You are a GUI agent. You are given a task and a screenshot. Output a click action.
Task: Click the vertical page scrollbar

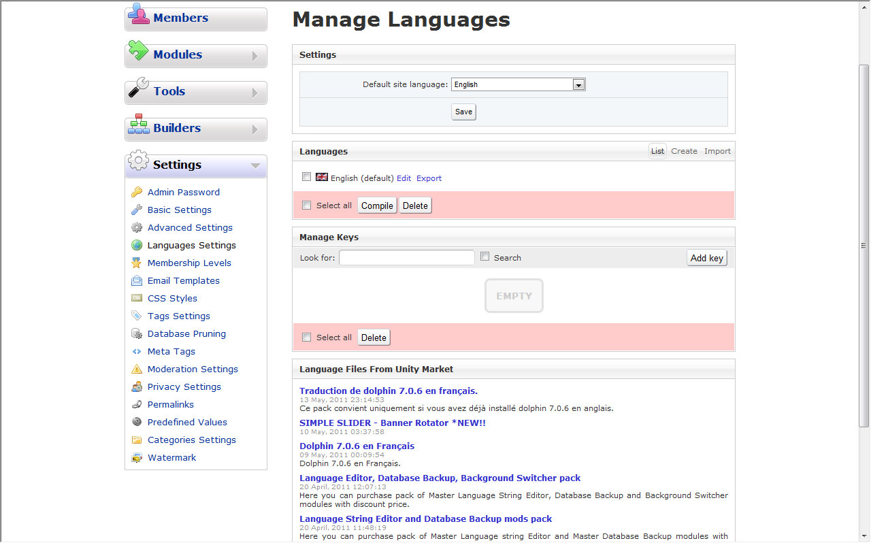coord(864,245)
